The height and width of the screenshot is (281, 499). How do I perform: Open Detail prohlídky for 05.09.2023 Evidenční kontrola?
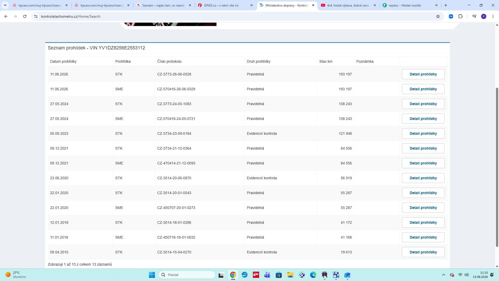423,133
